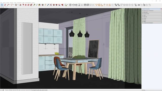Viewport: 162px width, 91px height.
Task: Expand the Informacje o elemencie panel
Action: point(152,11)
